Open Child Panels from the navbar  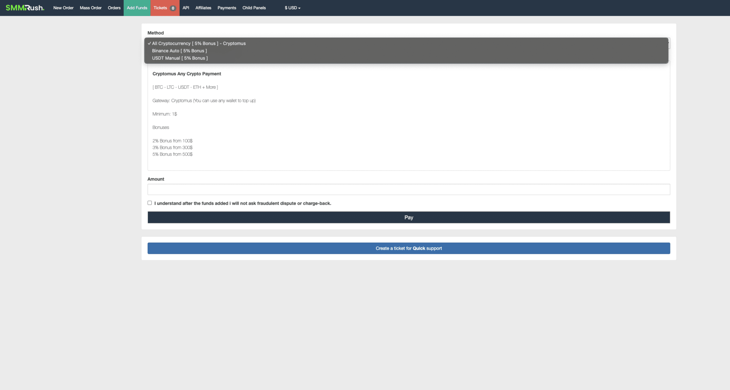pyautogui.click(x=254, y=8)
